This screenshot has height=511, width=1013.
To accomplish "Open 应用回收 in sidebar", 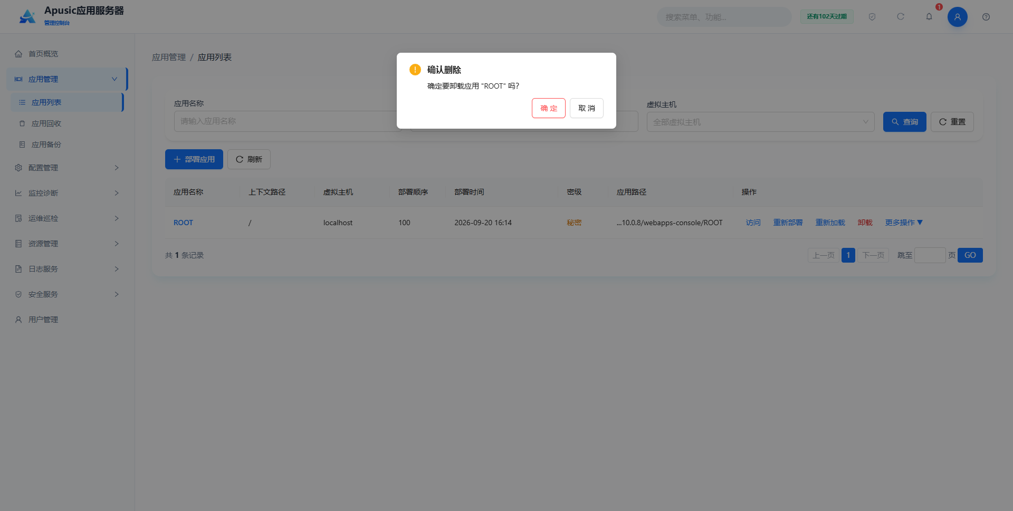I will [67, 123].
